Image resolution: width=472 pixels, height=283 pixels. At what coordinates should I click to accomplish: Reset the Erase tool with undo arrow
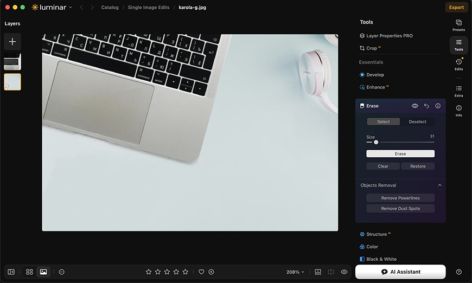point(426,106)
